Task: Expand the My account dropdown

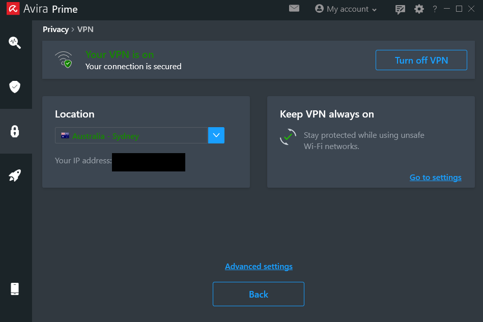Action: tap(346, 9)
